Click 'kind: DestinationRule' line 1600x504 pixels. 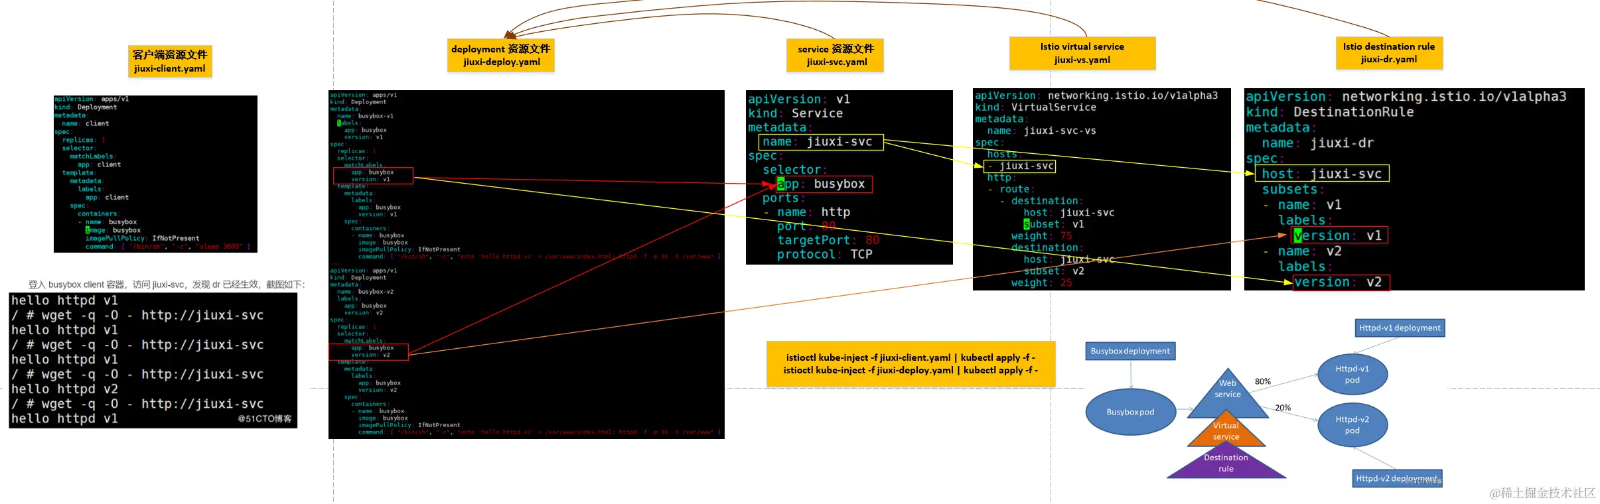[1330, 112]
